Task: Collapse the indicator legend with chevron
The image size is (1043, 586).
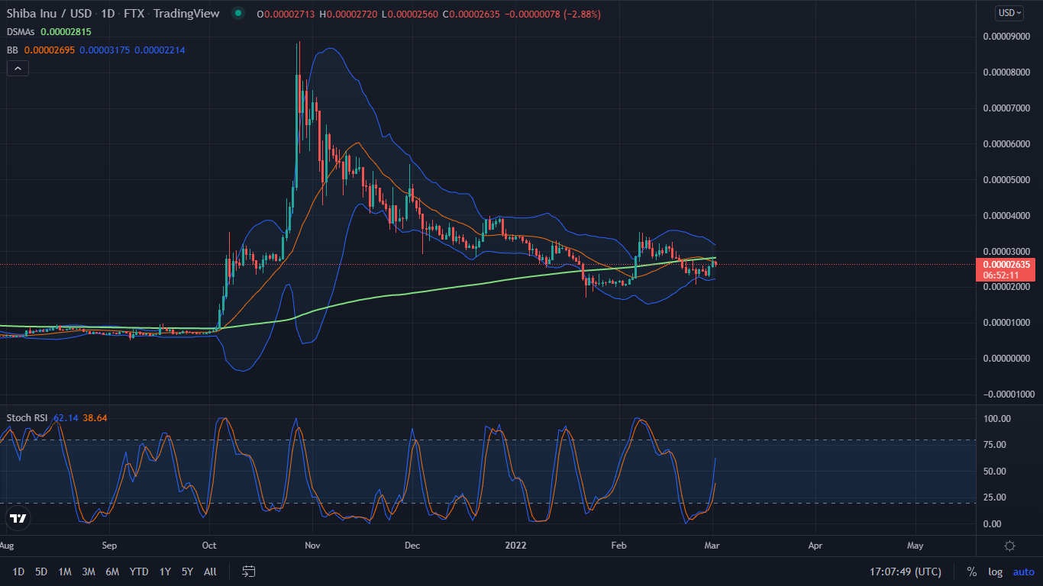Action: tap(18, 68)
